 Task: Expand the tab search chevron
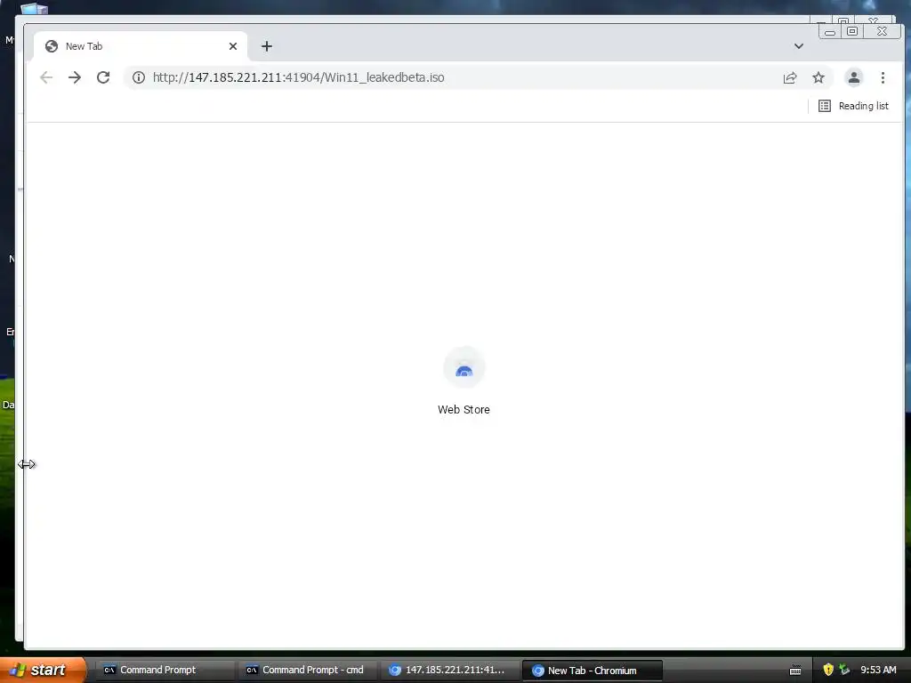[x=799, y=46]
